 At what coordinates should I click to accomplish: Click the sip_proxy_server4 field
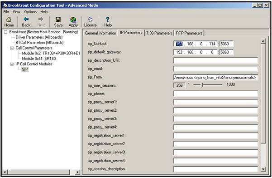(x=216, y=127)
